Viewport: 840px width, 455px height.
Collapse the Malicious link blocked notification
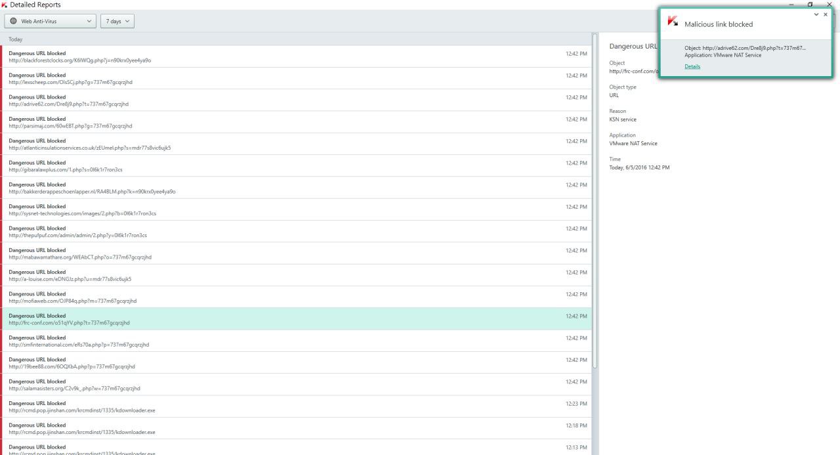816,14
